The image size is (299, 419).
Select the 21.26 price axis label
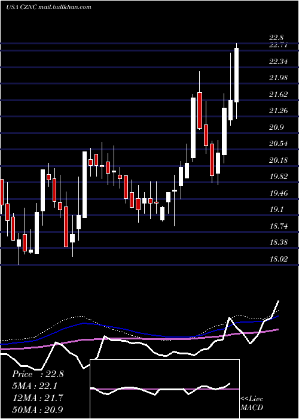[279, 111]
